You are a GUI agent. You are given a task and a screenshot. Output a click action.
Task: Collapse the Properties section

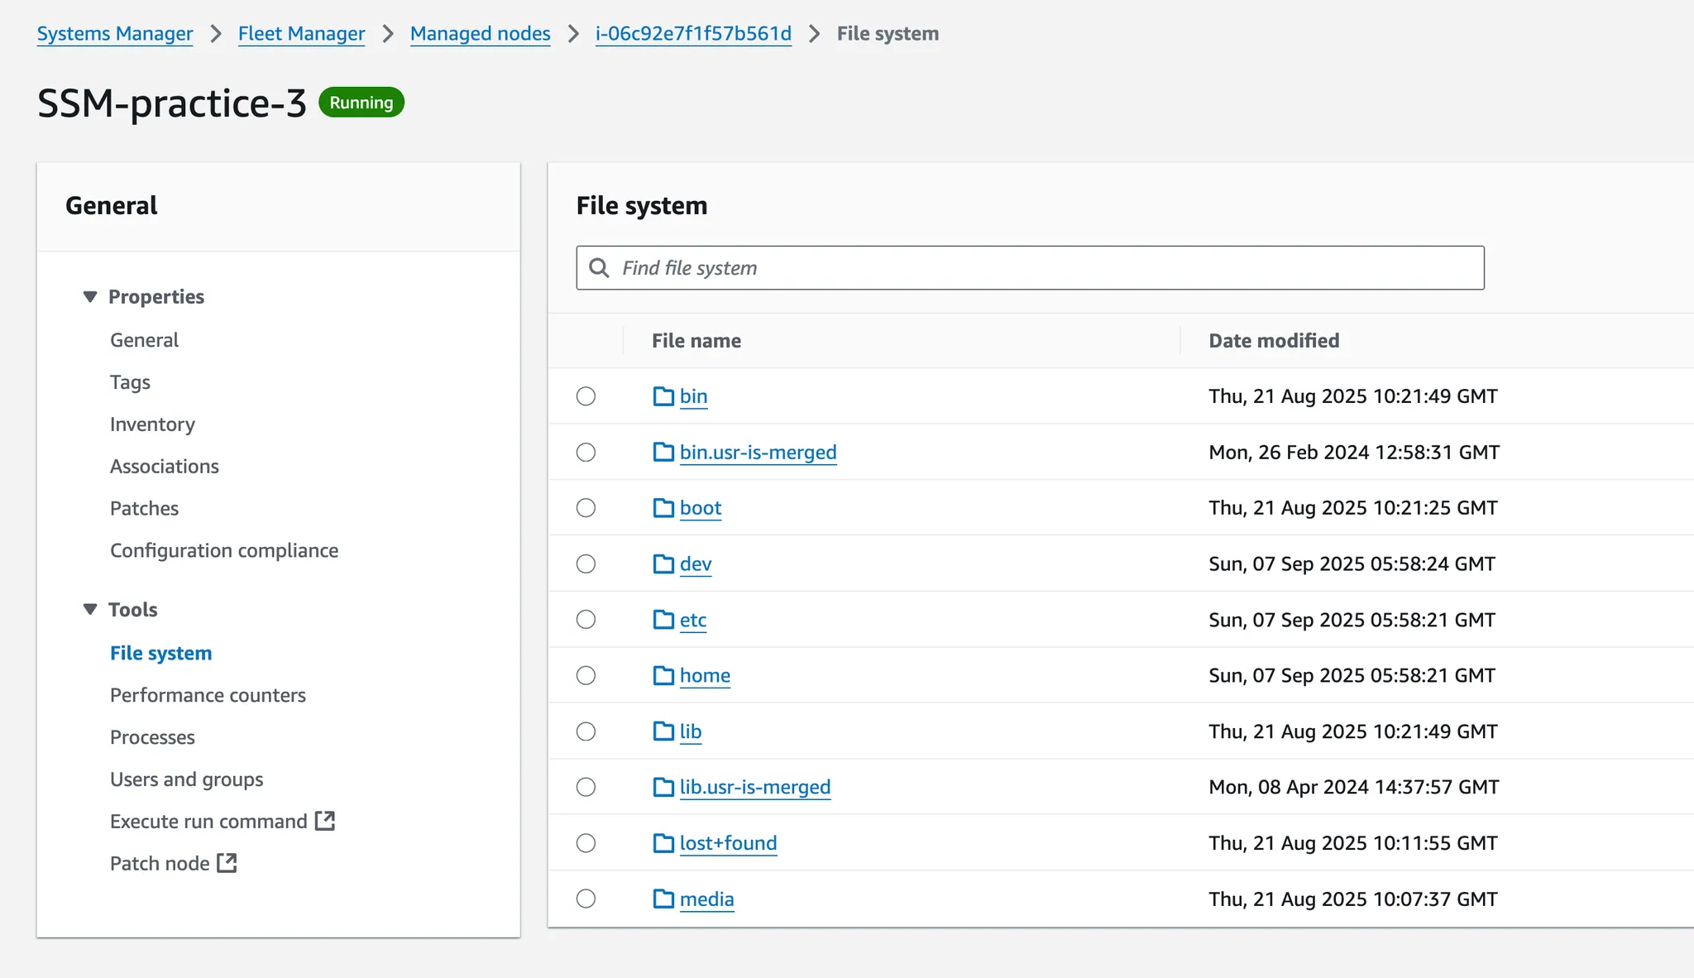tap(90, 296)
